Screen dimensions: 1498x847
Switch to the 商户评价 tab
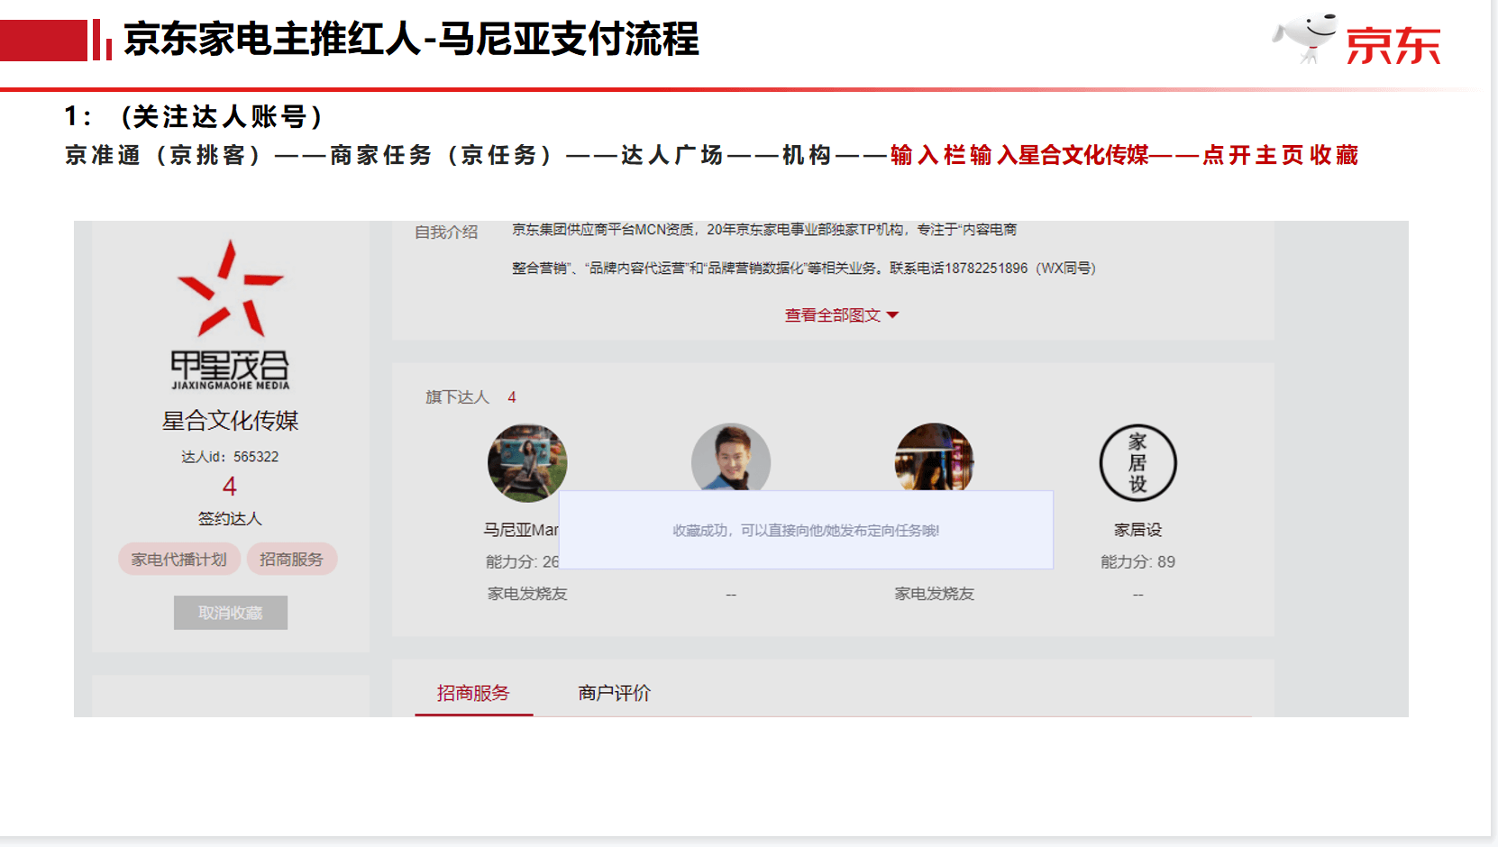point(615,693)
